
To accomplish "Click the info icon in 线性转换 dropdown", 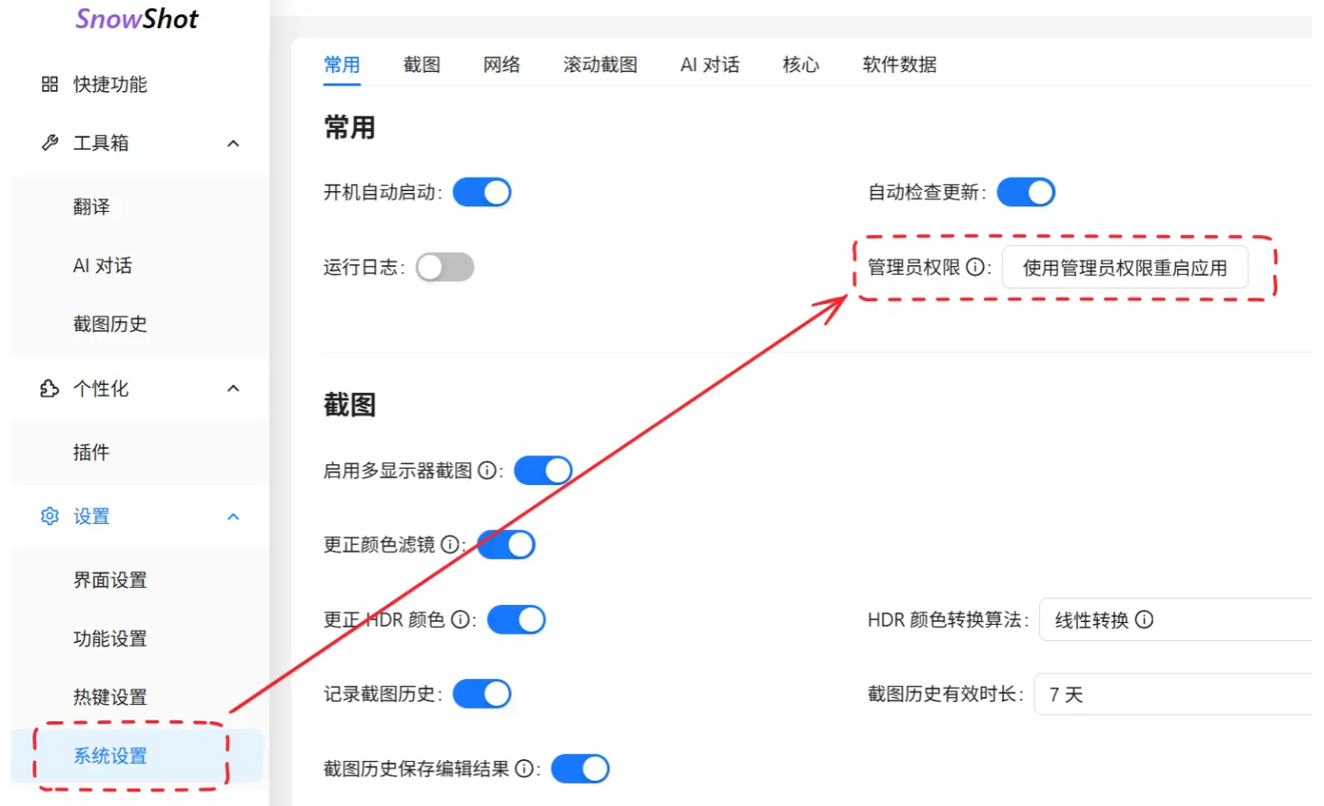I will tap(1145, 619).
